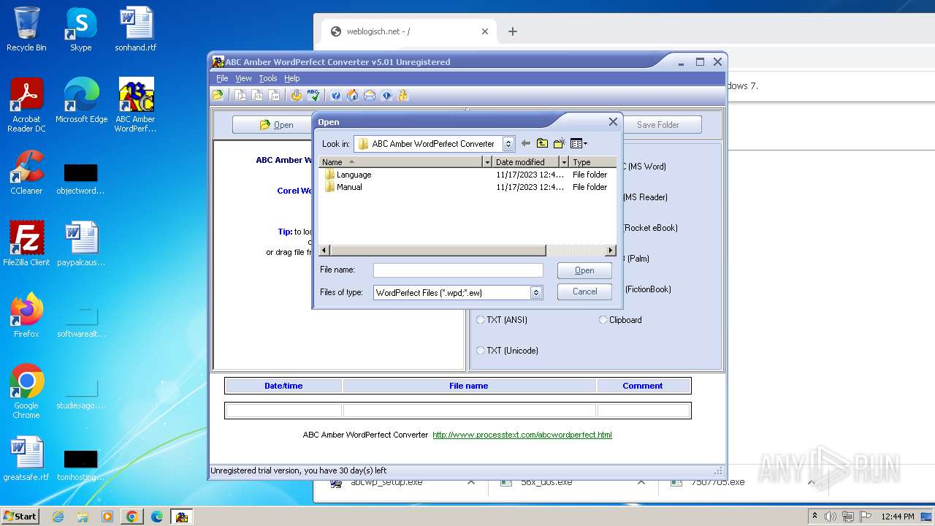The height and width of the screenshot is (526, 935).
Task: Open FileZilla Client desktop shortcut
Action: tap(26, 244)
